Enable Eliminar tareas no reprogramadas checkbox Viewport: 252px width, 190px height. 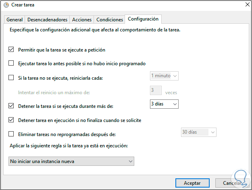pyautogui.click(x=11, y=134)
